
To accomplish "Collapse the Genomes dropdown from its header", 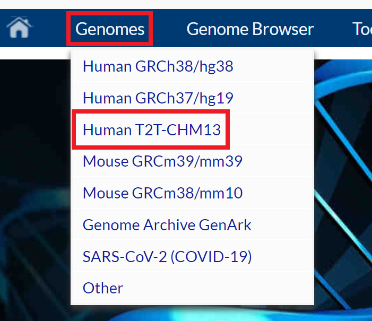I will click(x=110, y=29).
